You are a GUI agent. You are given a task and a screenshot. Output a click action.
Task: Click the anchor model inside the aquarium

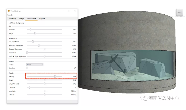click(117, 64)
